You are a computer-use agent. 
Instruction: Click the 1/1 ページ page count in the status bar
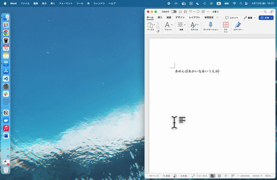pos(154,176)
